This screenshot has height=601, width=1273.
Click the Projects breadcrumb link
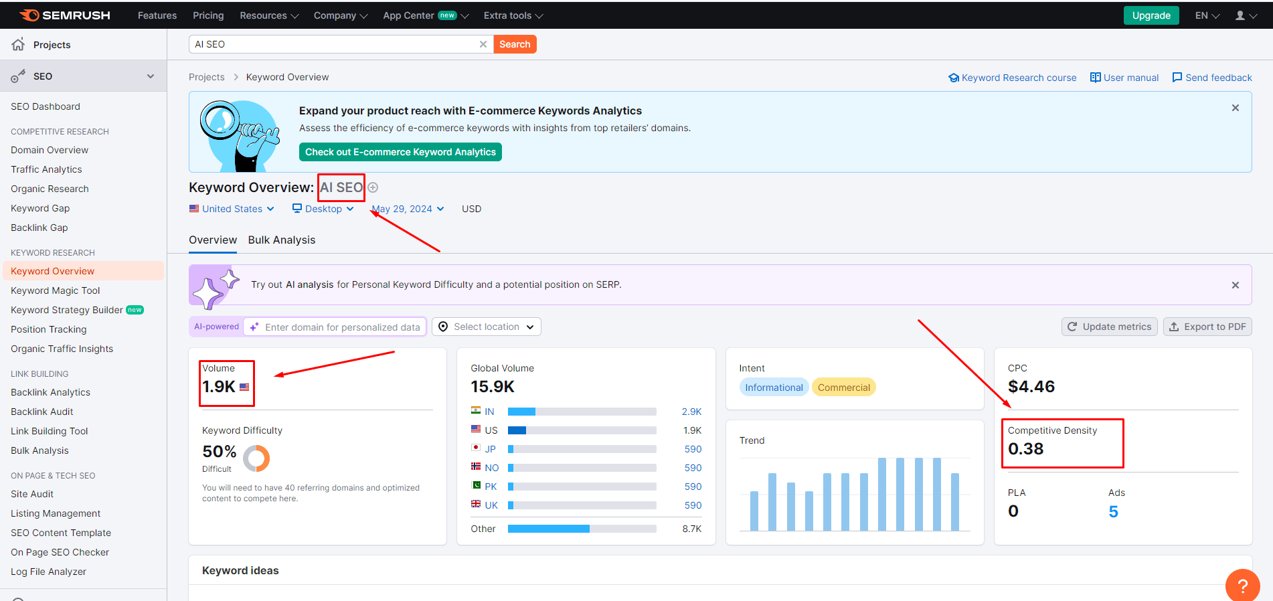point(207,77)
